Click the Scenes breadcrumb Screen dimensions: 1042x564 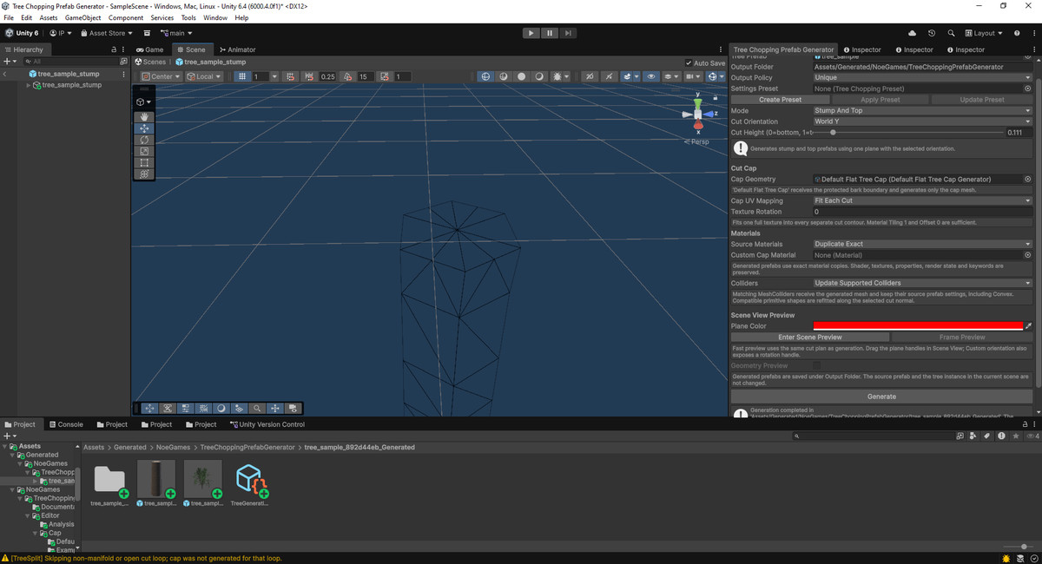[151, 62]
